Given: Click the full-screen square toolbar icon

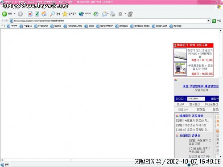Looking at the screenshot, I should click(120, 14).
